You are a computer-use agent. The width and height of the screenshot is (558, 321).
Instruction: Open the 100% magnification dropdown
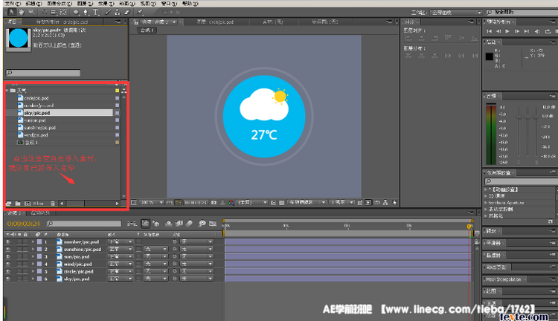click(151, 203)
